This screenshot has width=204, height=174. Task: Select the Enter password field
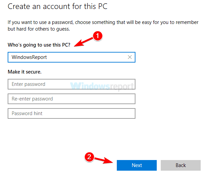[x=71, y=84]
